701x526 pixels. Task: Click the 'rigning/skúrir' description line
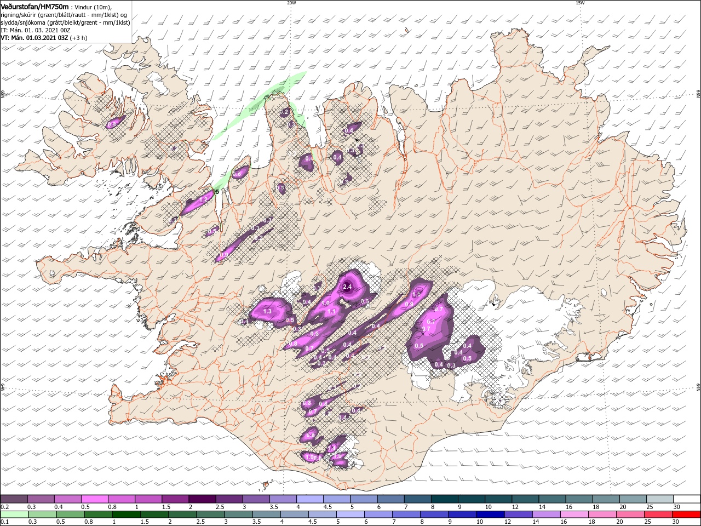click(x=64, y=15)
